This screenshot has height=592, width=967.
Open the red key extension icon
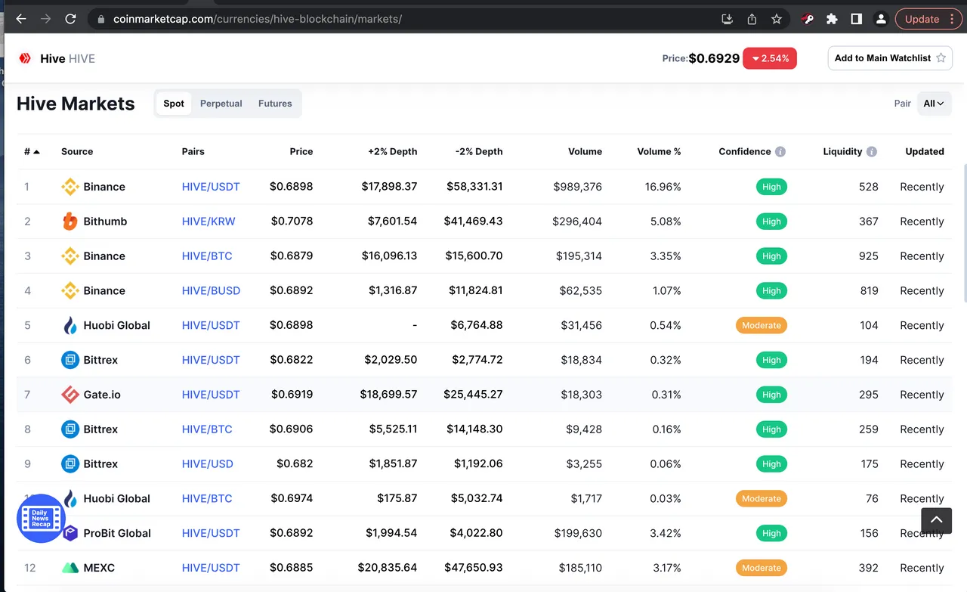pos(808,19)
